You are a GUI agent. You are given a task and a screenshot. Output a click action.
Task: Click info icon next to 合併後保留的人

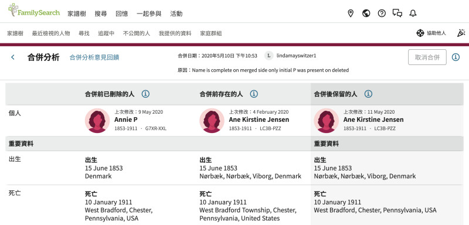click(368, 94)
